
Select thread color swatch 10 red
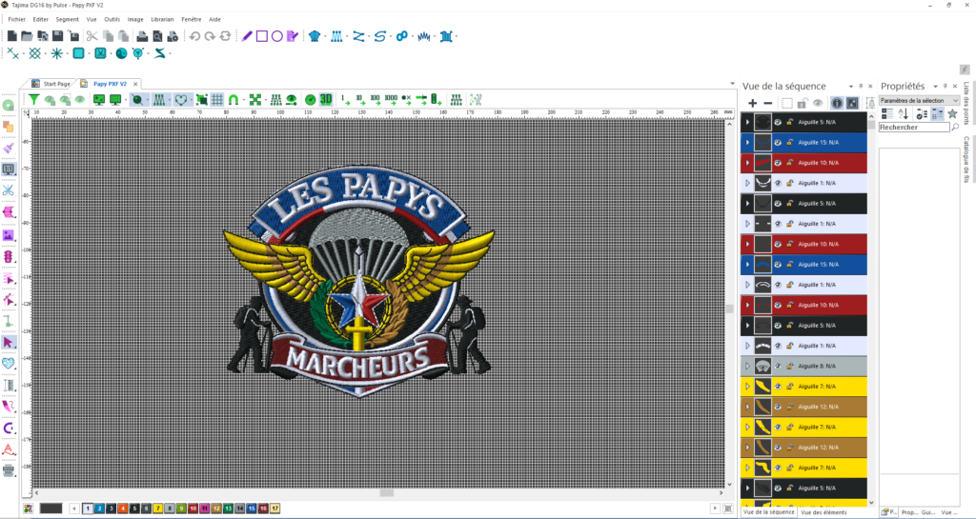click(193, 509)
